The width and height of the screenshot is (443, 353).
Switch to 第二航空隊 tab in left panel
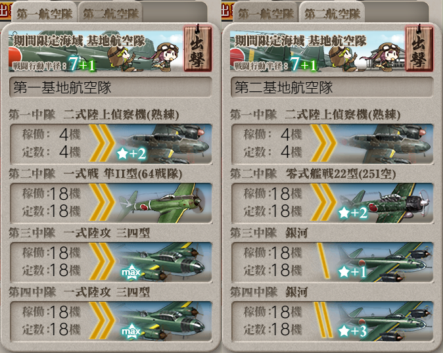click(x=110, y=12)
